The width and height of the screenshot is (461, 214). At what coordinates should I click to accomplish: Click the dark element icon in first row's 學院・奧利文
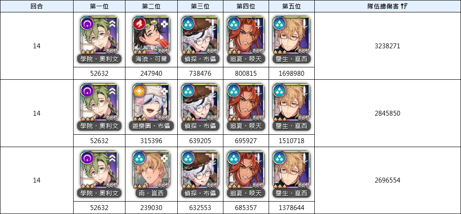click(x=86, y=23)
